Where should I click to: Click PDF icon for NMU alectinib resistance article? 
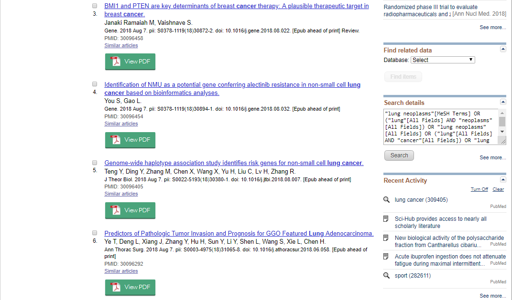[116, 140]
